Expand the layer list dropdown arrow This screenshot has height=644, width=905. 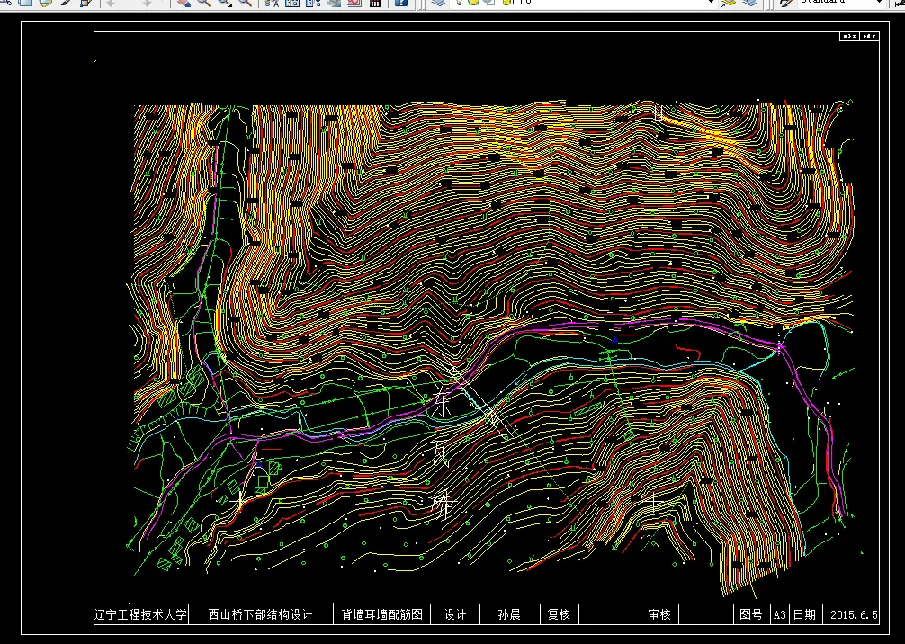click(x=711, y=3)
